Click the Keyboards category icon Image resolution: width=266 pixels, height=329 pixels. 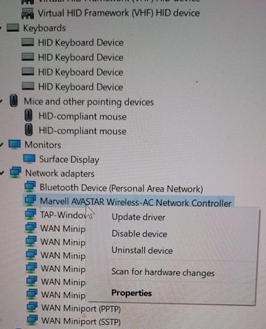click(x=13, y=28)
